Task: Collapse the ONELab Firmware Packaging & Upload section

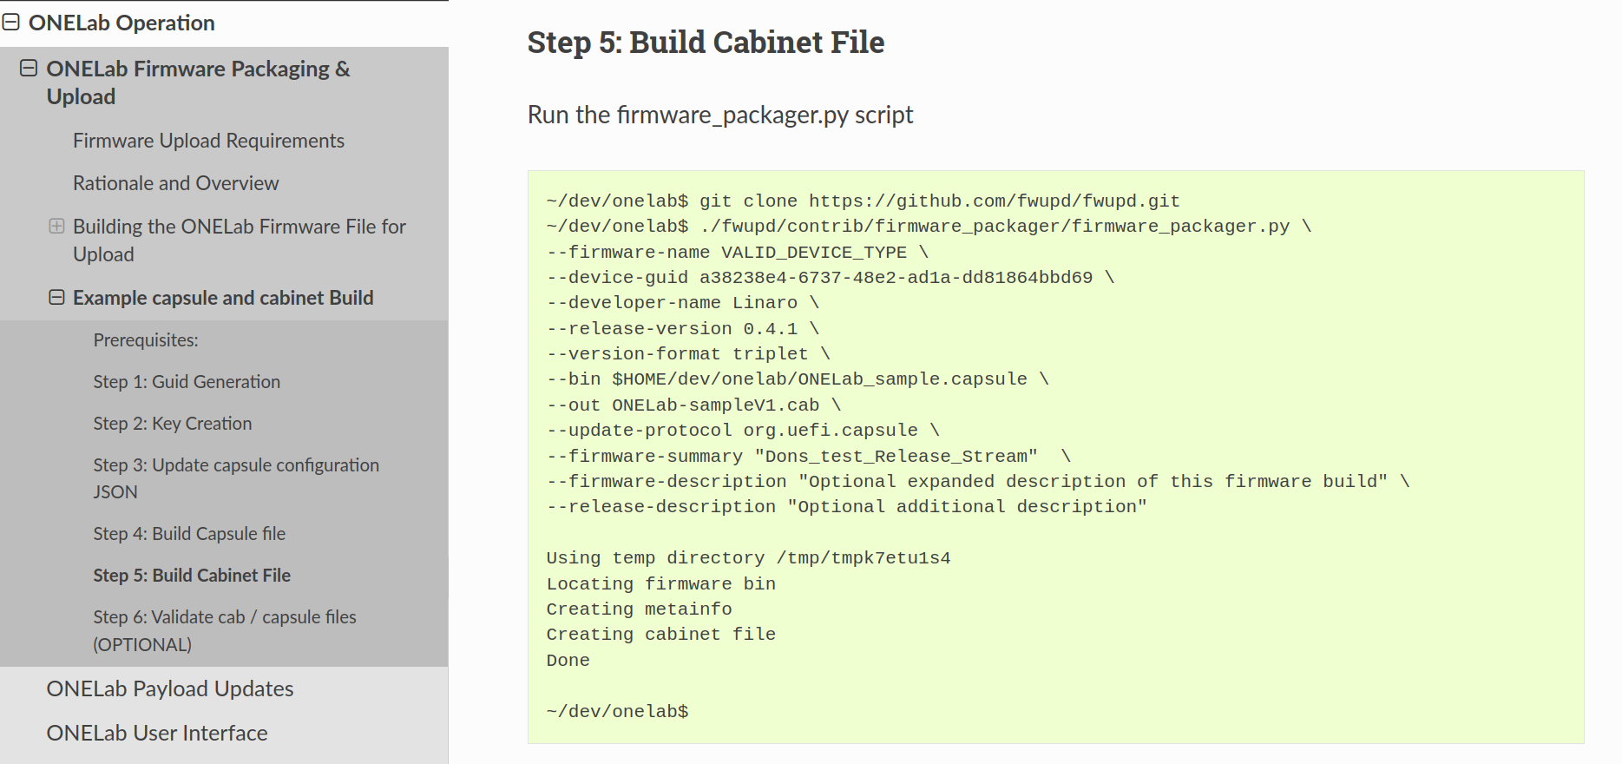Action: coord(30,68)
